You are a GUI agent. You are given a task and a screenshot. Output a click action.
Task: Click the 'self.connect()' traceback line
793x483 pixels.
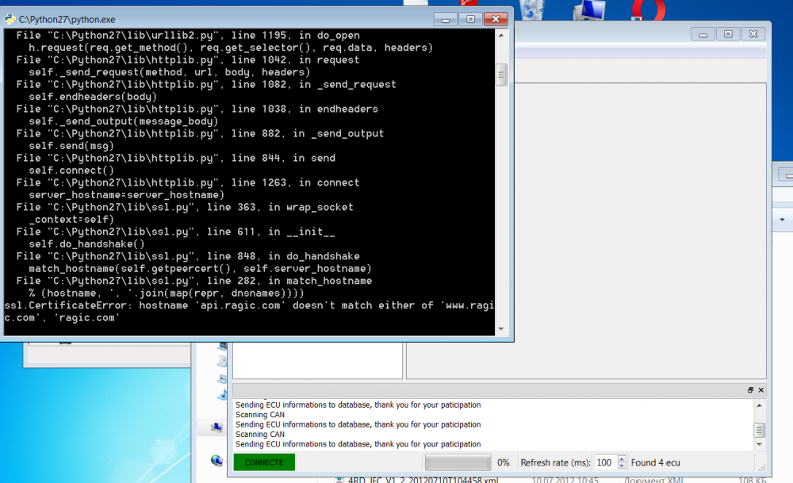click(71, 171)
